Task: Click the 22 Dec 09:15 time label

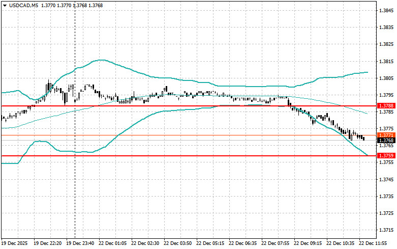Action: pyautogui.click(x=308, y=243)
